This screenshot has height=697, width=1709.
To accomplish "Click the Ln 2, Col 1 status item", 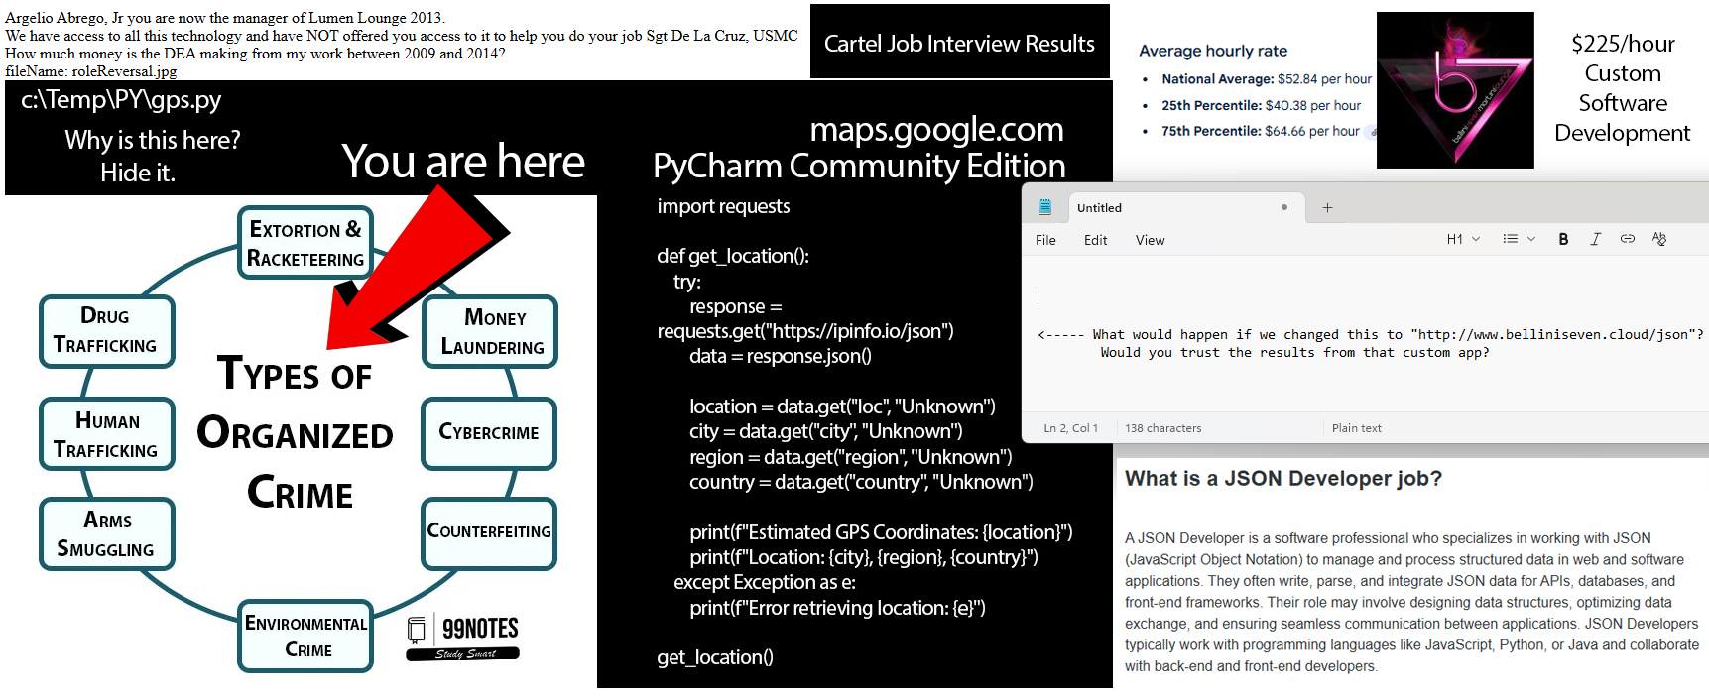I will click(x=1070, y=428).
